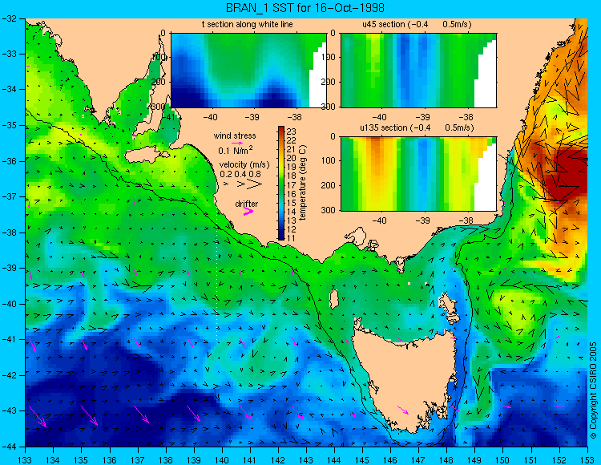Screen dimensions: 601x465
Task: Click the temperature color bar legend
Action: [x=281, y=184]
